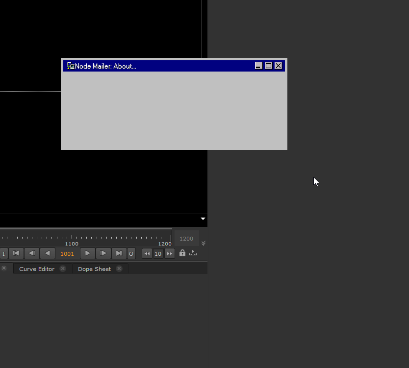Close the Curve Editor tab
The width and height of the screenshot is (409, 368).
(63, 269)
